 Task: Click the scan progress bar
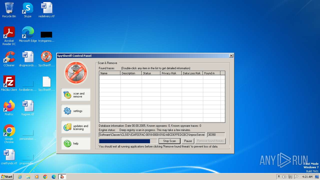pyautogui.click(x=128, y=141)
